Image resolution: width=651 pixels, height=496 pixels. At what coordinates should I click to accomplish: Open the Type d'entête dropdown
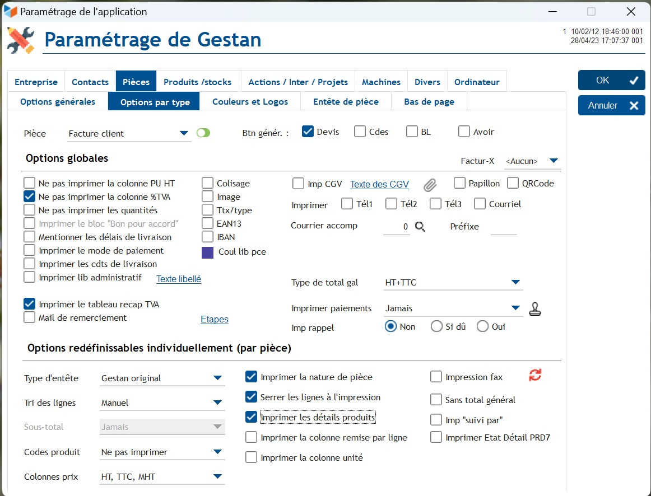tap(217, 378)
